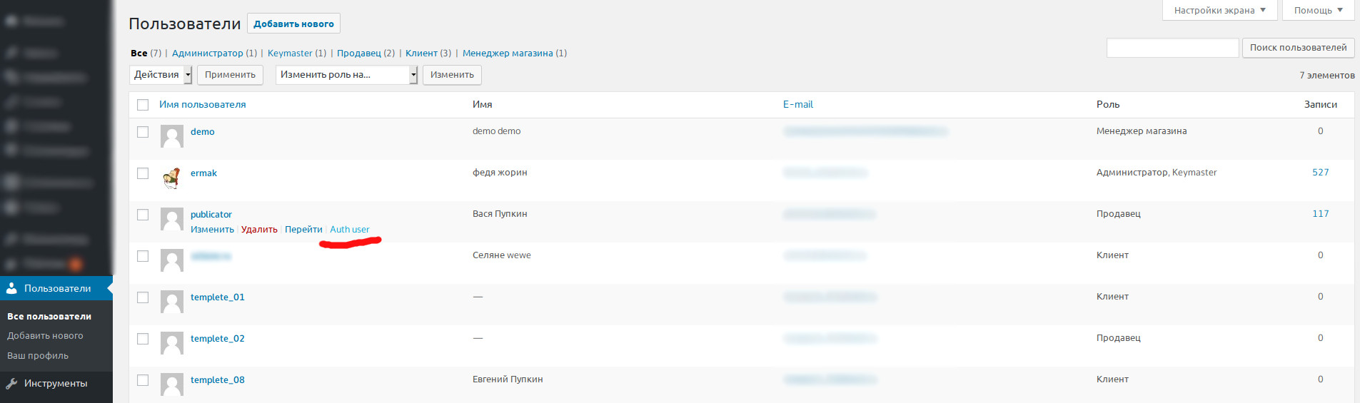The height and width of the screenshot is (403, 1360).
Task: Click Перейти under publicator
Action: pos(303,230)
